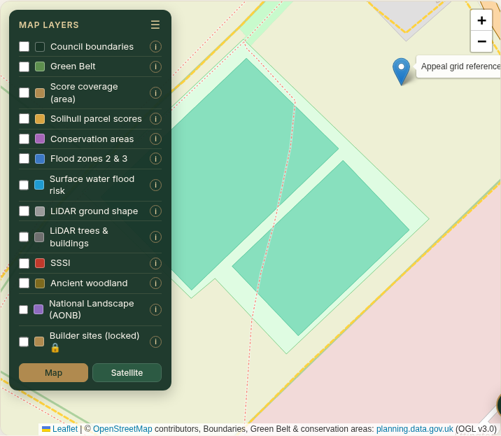Click the Conservation areas purple swatch
Viewport: 501px width, 436px height.
(x=40, y=139)
